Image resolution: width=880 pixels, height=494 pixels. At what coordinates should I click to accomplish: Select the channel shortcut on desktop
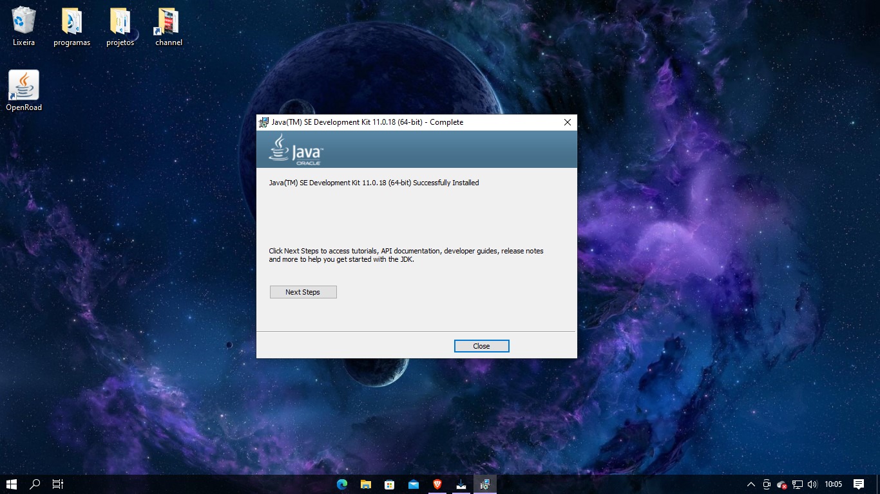pyautogui.click(x=169, y=26)
